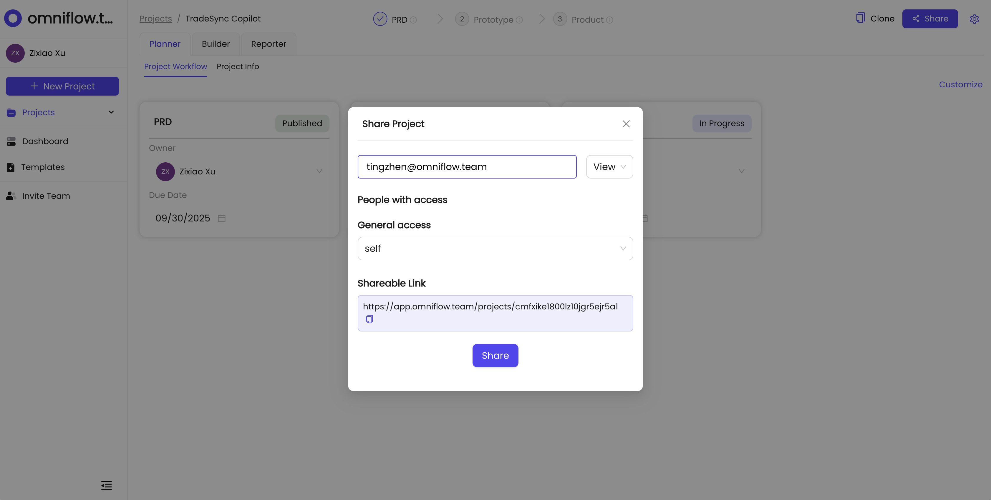This screenshot has width=991, height=500.
Task: Click the info icon next to Prototype step
Action: [x=519, y=19]
